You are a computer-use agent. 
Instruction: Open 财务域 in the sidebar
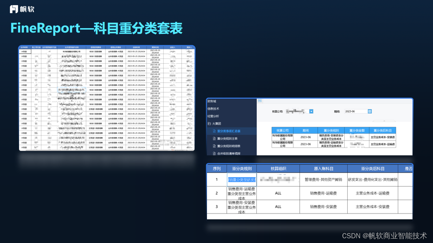point(212,101)
